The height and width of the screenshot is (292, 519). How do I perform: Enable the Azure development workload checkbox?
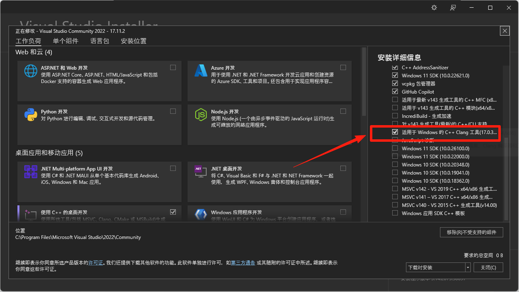pos(343,67)
